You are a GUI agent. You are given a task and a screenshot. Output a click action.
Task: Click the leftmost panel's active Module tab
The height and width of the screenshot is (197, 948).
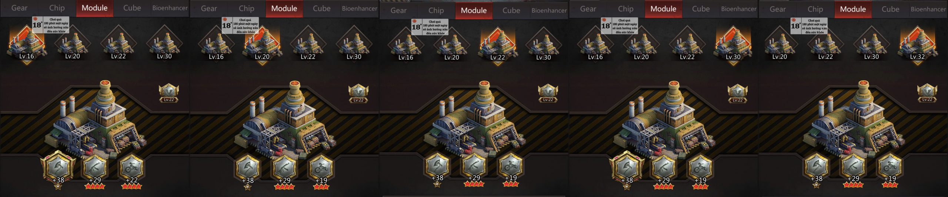95,8
